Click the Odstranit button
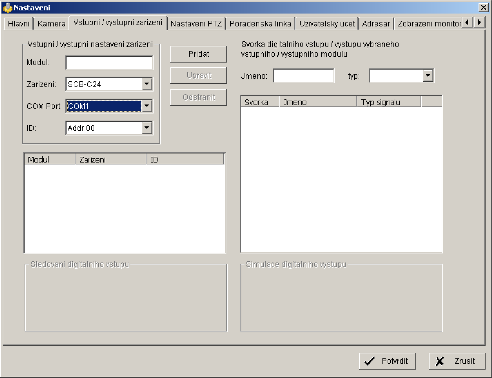 198,97
